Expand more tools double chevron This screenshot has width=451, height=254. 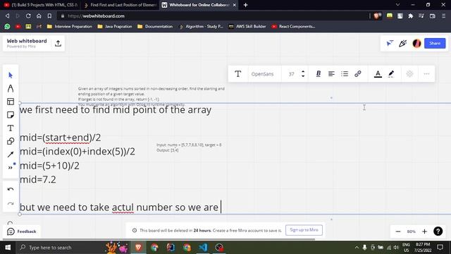click(11, 167)
